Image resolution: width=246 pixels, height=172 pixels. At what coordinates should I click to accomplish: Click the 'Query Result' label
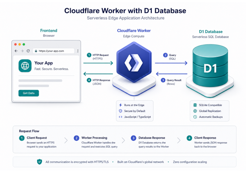tap(174, 80)
